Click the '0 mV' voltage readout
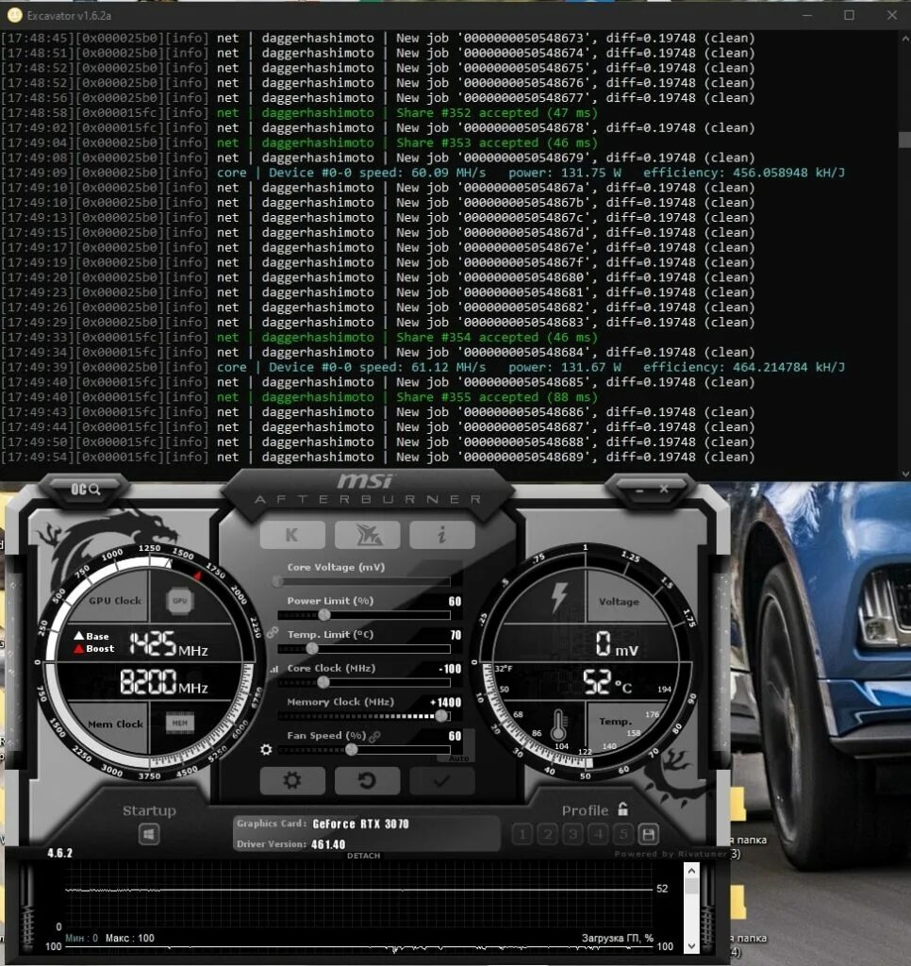This screenshot has height=966, width=911. point(616,644)
